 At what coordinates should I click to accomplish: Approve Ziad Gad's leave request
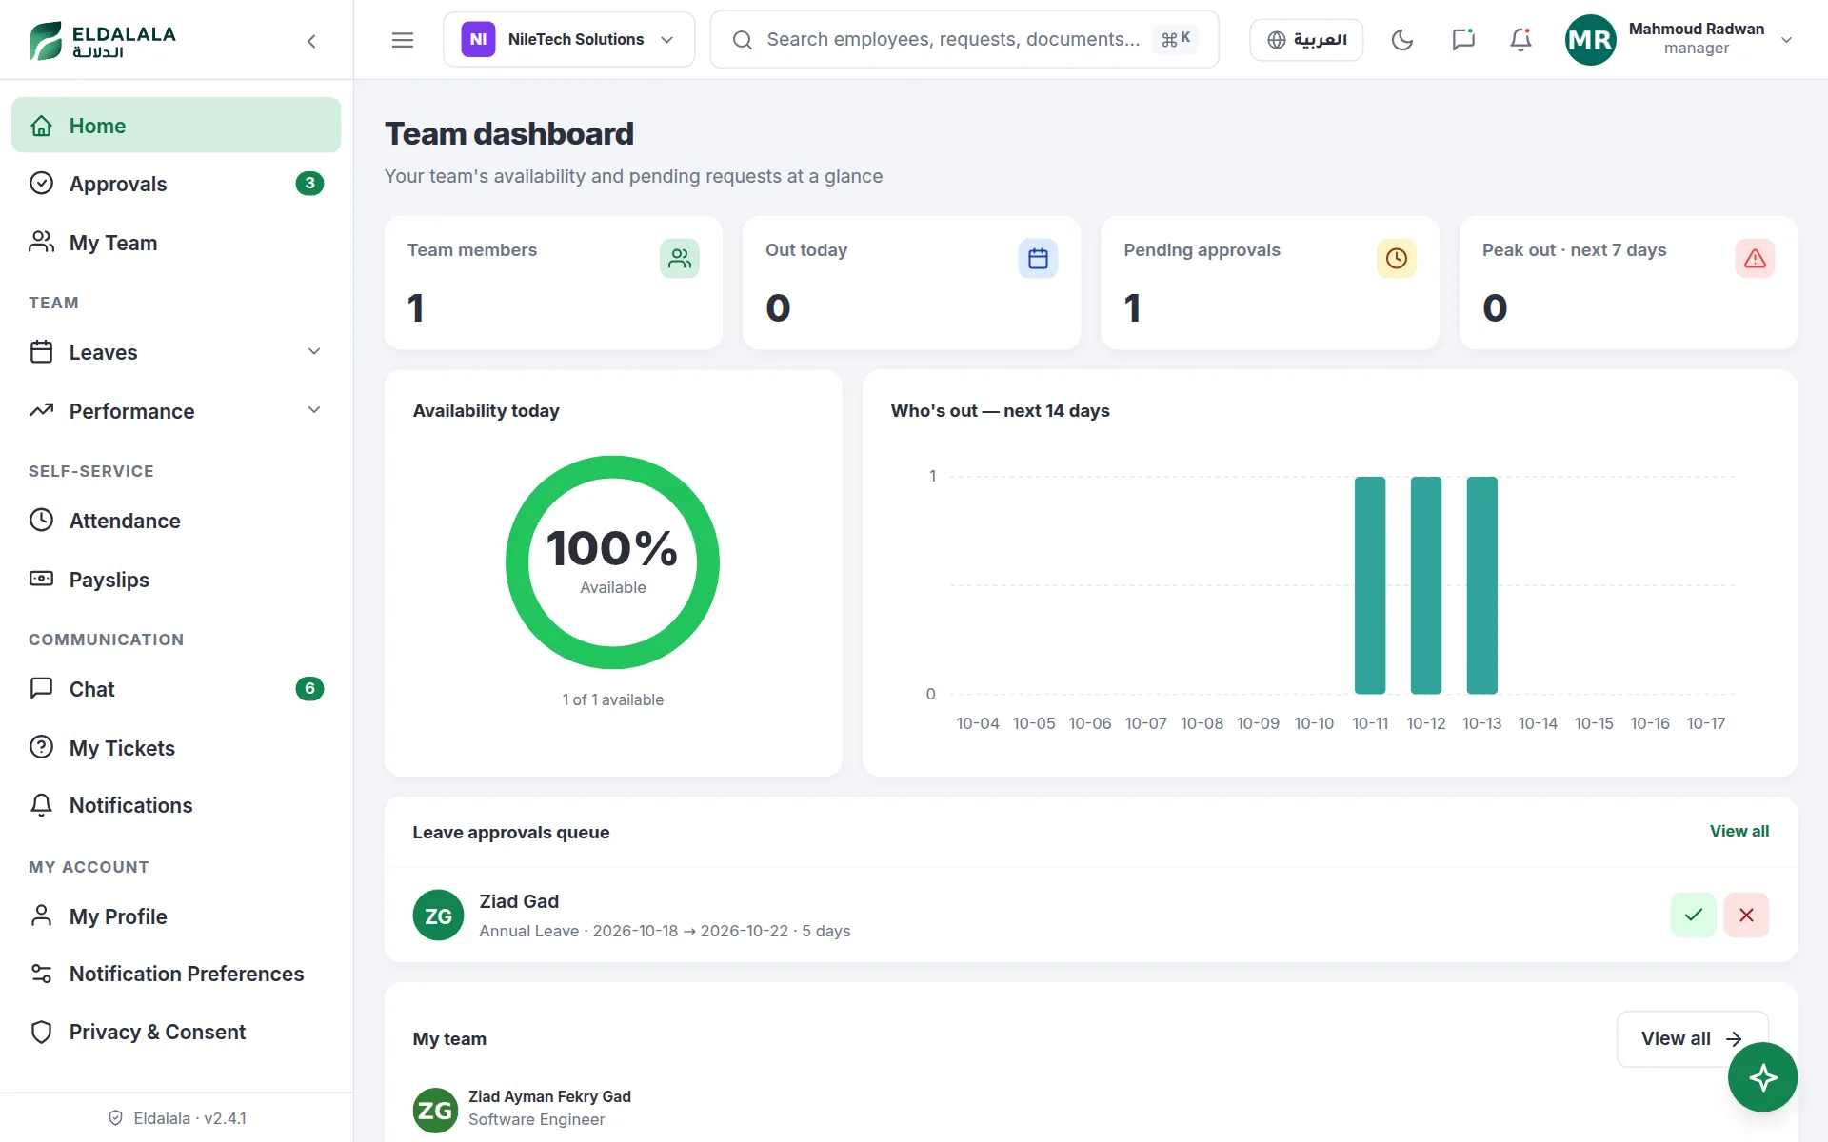[1693, 915]
